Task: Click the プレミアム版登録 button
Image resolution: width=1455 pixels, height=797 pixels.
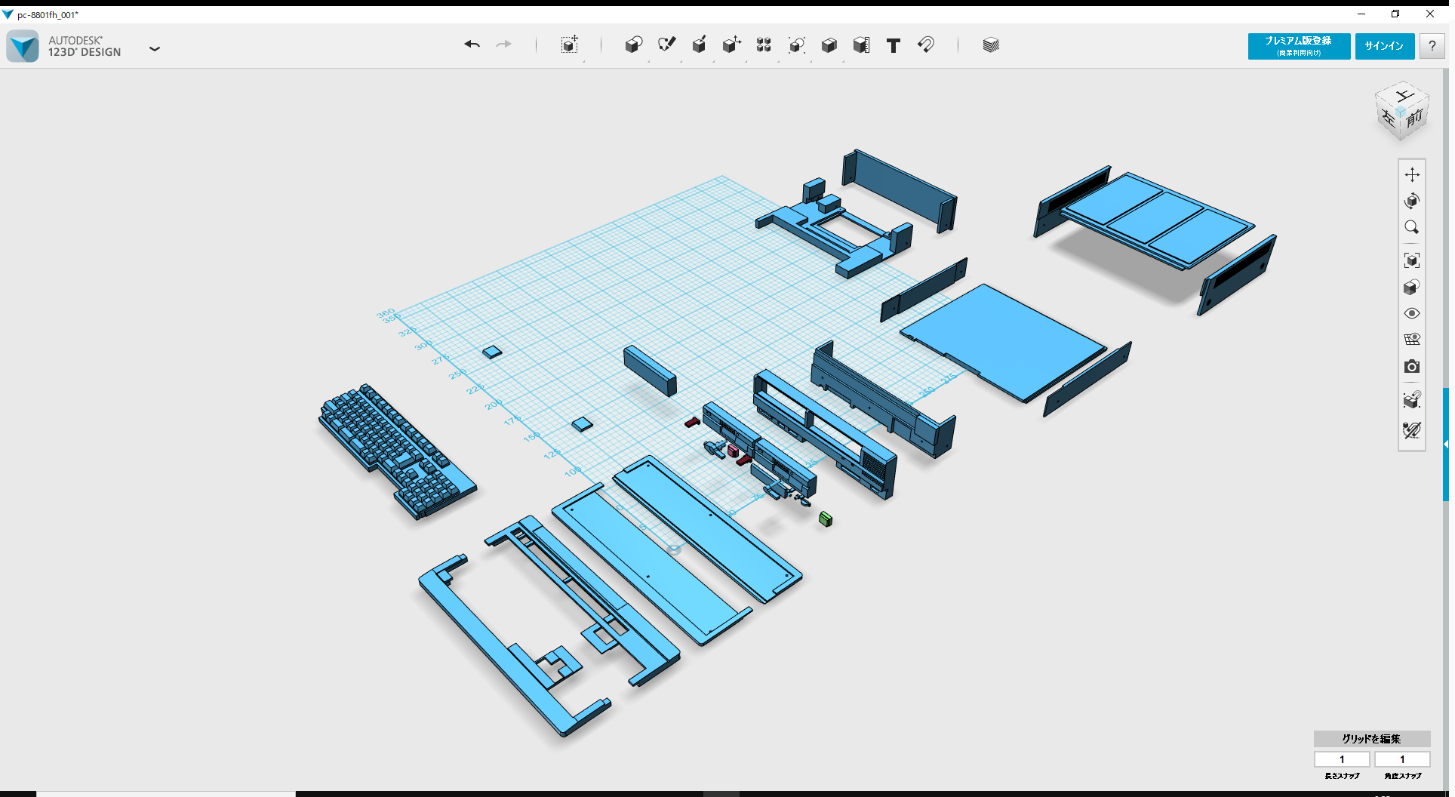Action: (x=1298, y=46)
